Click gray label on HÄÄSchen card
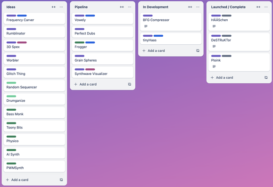Viewport: 273px width, 187px height. pyautogui.click(x=227, y=16)
